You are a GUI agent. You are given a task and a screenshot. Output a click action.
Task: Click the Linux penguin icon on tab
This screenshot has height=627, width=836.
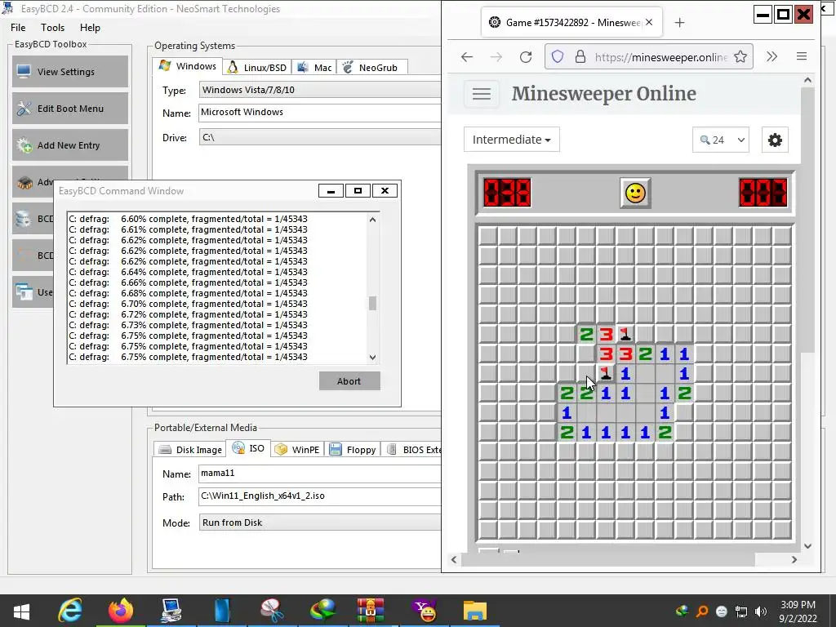[x=233, y=67]
